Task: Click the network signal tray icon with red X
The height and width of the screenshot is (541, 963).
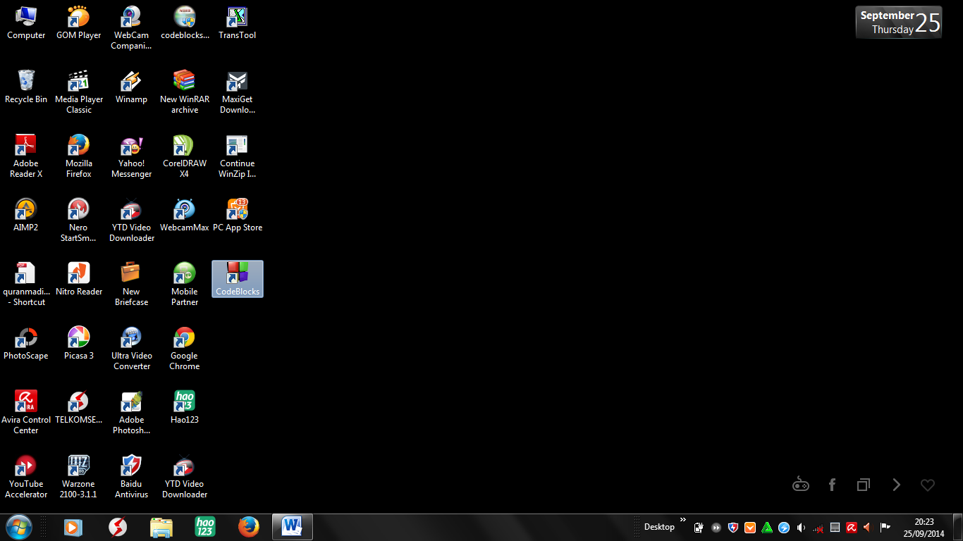Action: (818, 528)
